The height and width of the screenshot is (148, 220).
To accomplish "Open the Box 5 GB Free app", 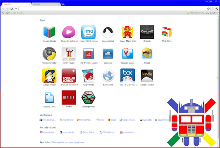I will [x=127, y=76].
